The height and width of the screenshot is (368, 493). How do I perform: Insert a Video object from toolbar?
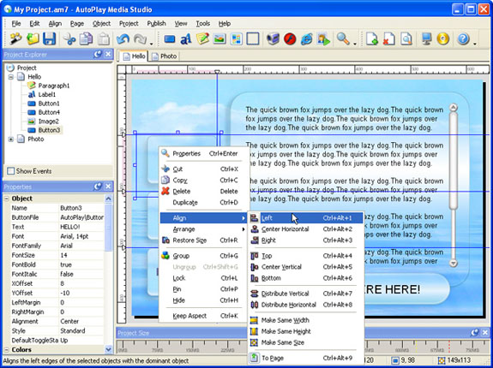pyautogui.click(x=273, y=39)
